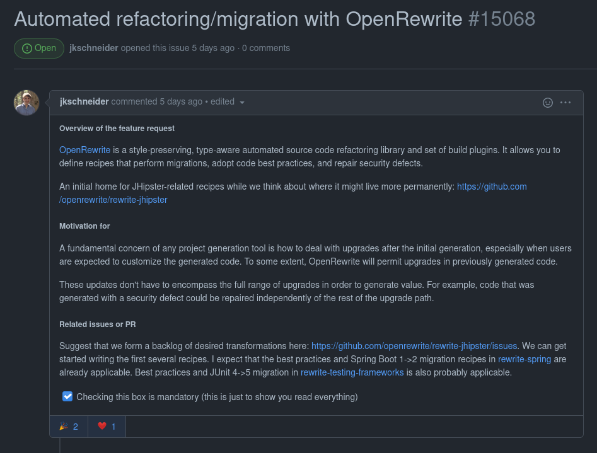This screenshot has width=597, height=453.
Task: Click jkschneider's avatar picture
Action: point(26,103)
